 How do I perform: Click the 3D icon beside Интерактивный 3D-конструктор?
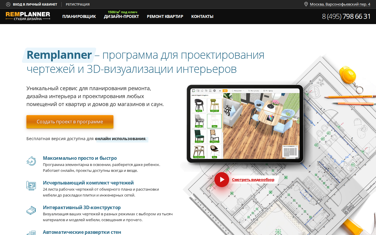tap(31, 210)
